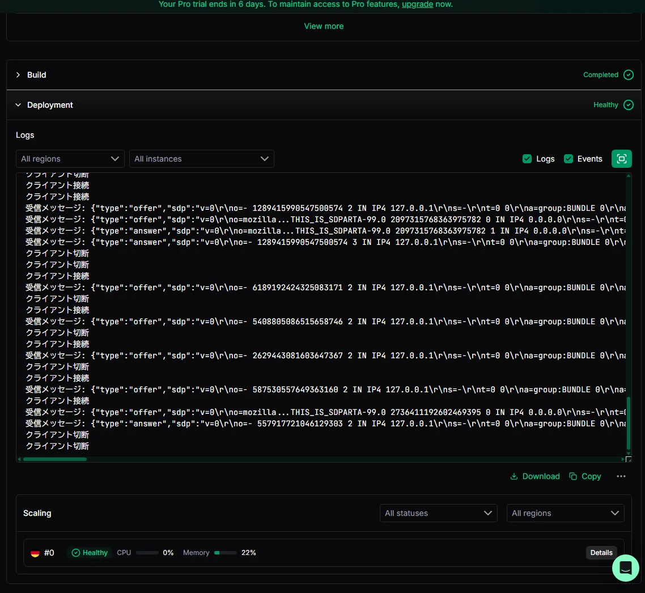Click the horizontal log scrollbar thumb
This screenshot has height=593, width=645.
point(55,459)
